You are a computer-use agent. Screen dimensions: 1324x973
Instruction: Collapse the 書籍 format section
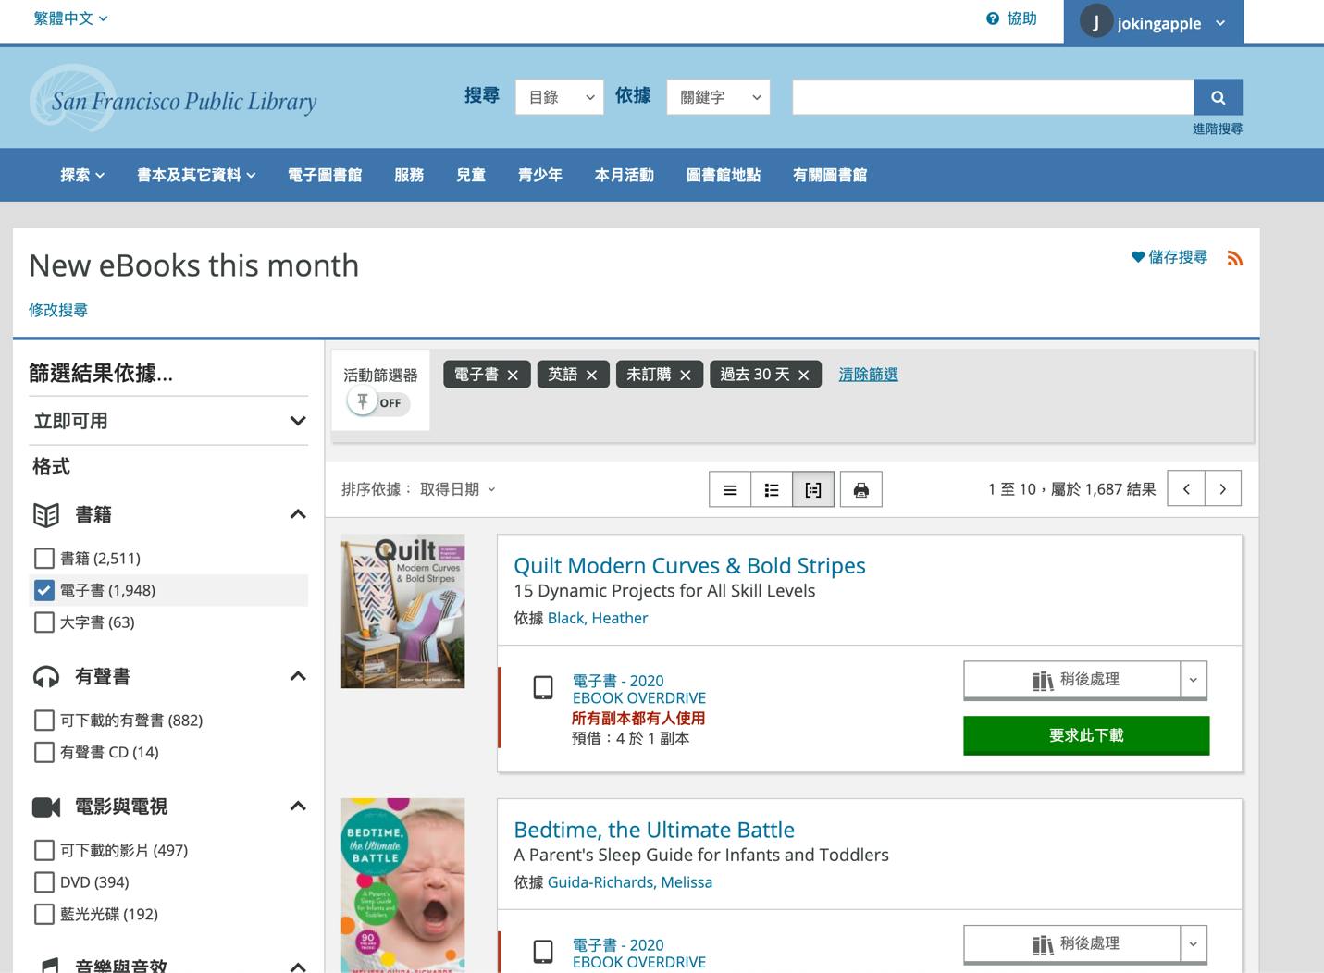(298, 514)
